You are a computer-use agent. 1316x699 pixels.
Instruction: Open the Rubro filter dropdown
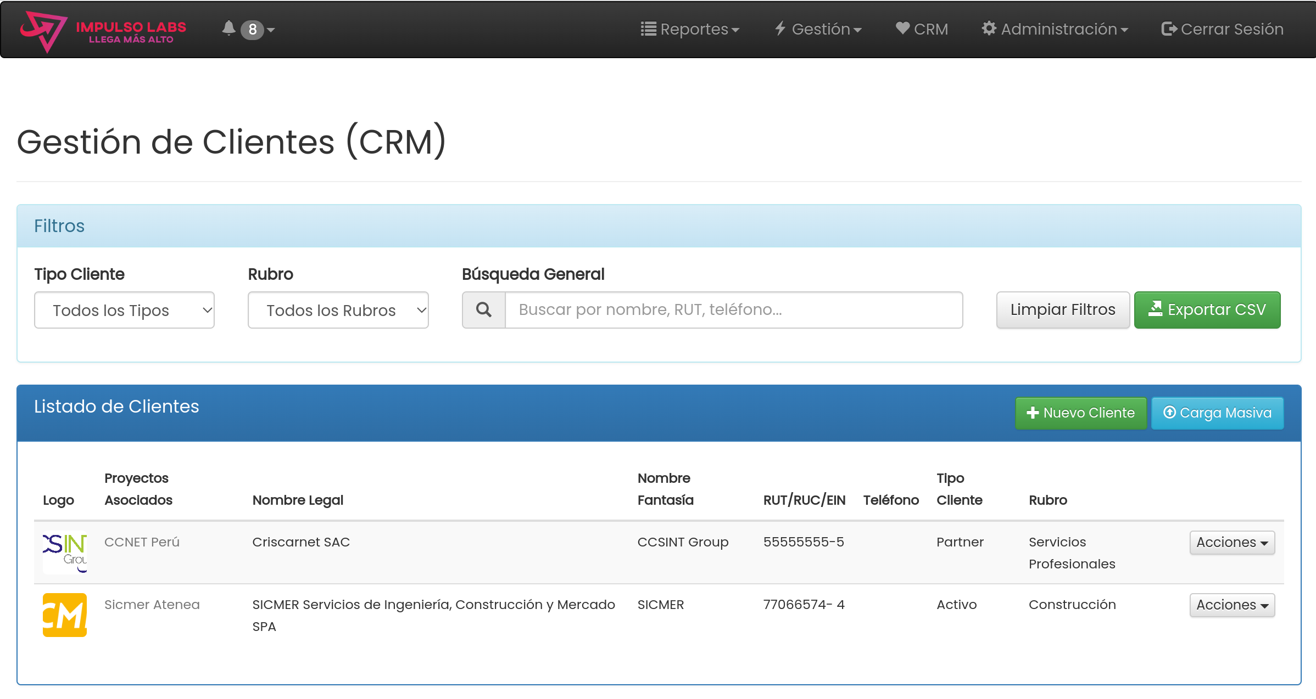[338, 310]
